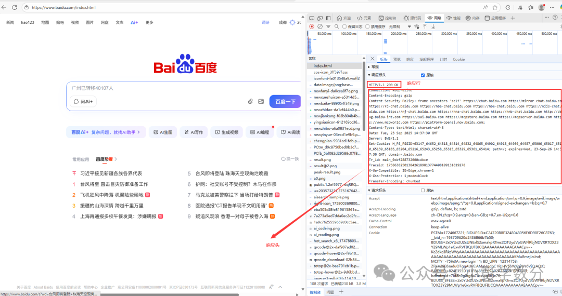
Task: Collapse Baidu footer with up chevron
Action: click(280, 287)
